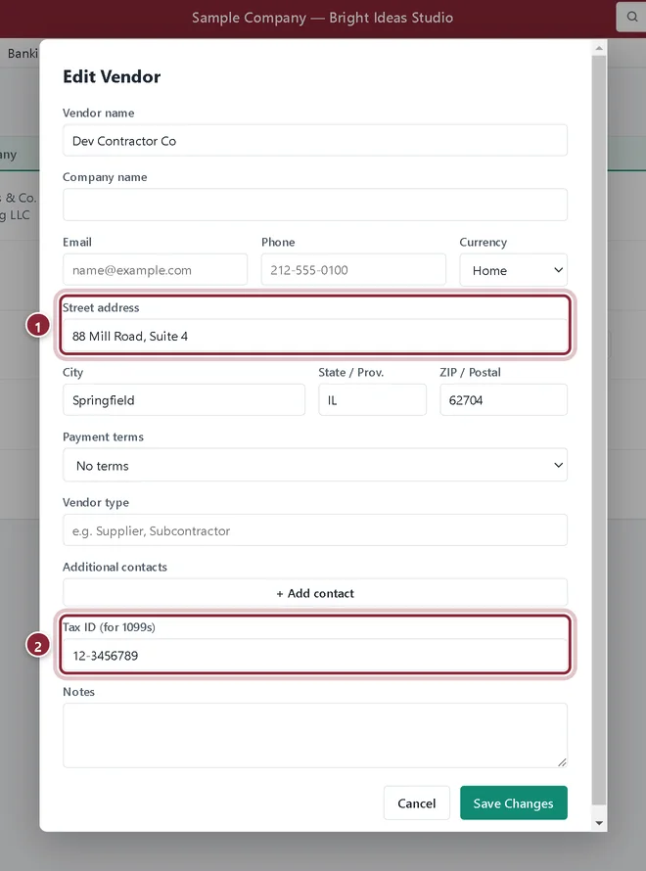Click the Payment terms label

103,436
